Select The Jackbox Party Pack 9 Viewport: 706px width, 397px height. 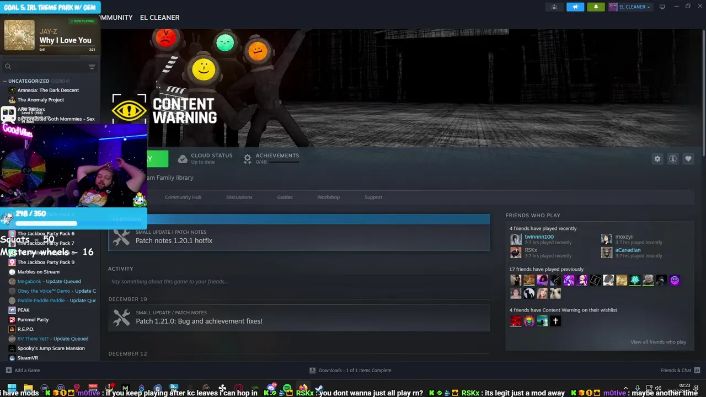[46, 262]
